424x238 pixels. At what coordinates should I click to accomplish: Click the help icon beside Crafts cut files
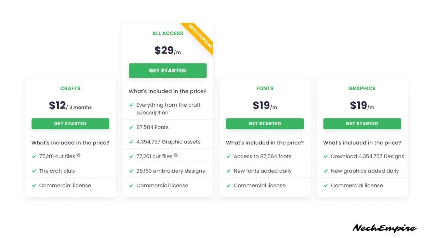click(79, 155)
